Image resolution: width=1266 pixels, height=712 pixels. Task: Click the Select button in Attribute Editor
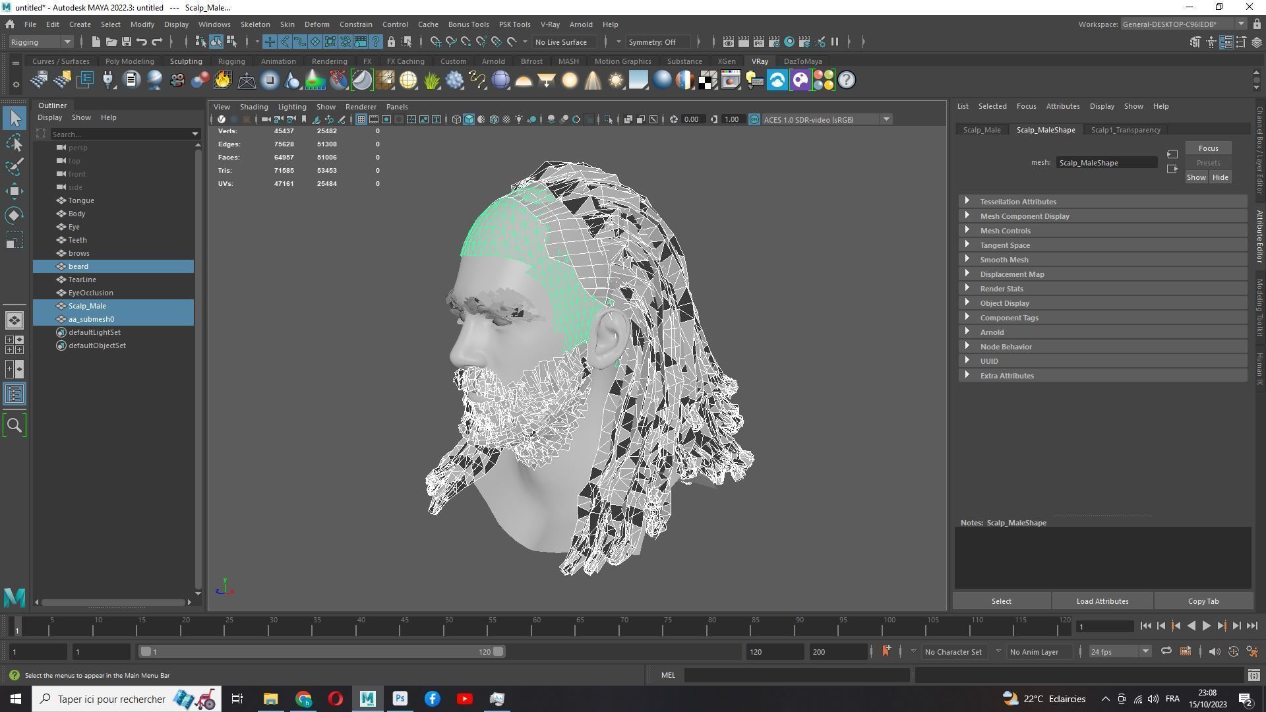click(1001, 601)
